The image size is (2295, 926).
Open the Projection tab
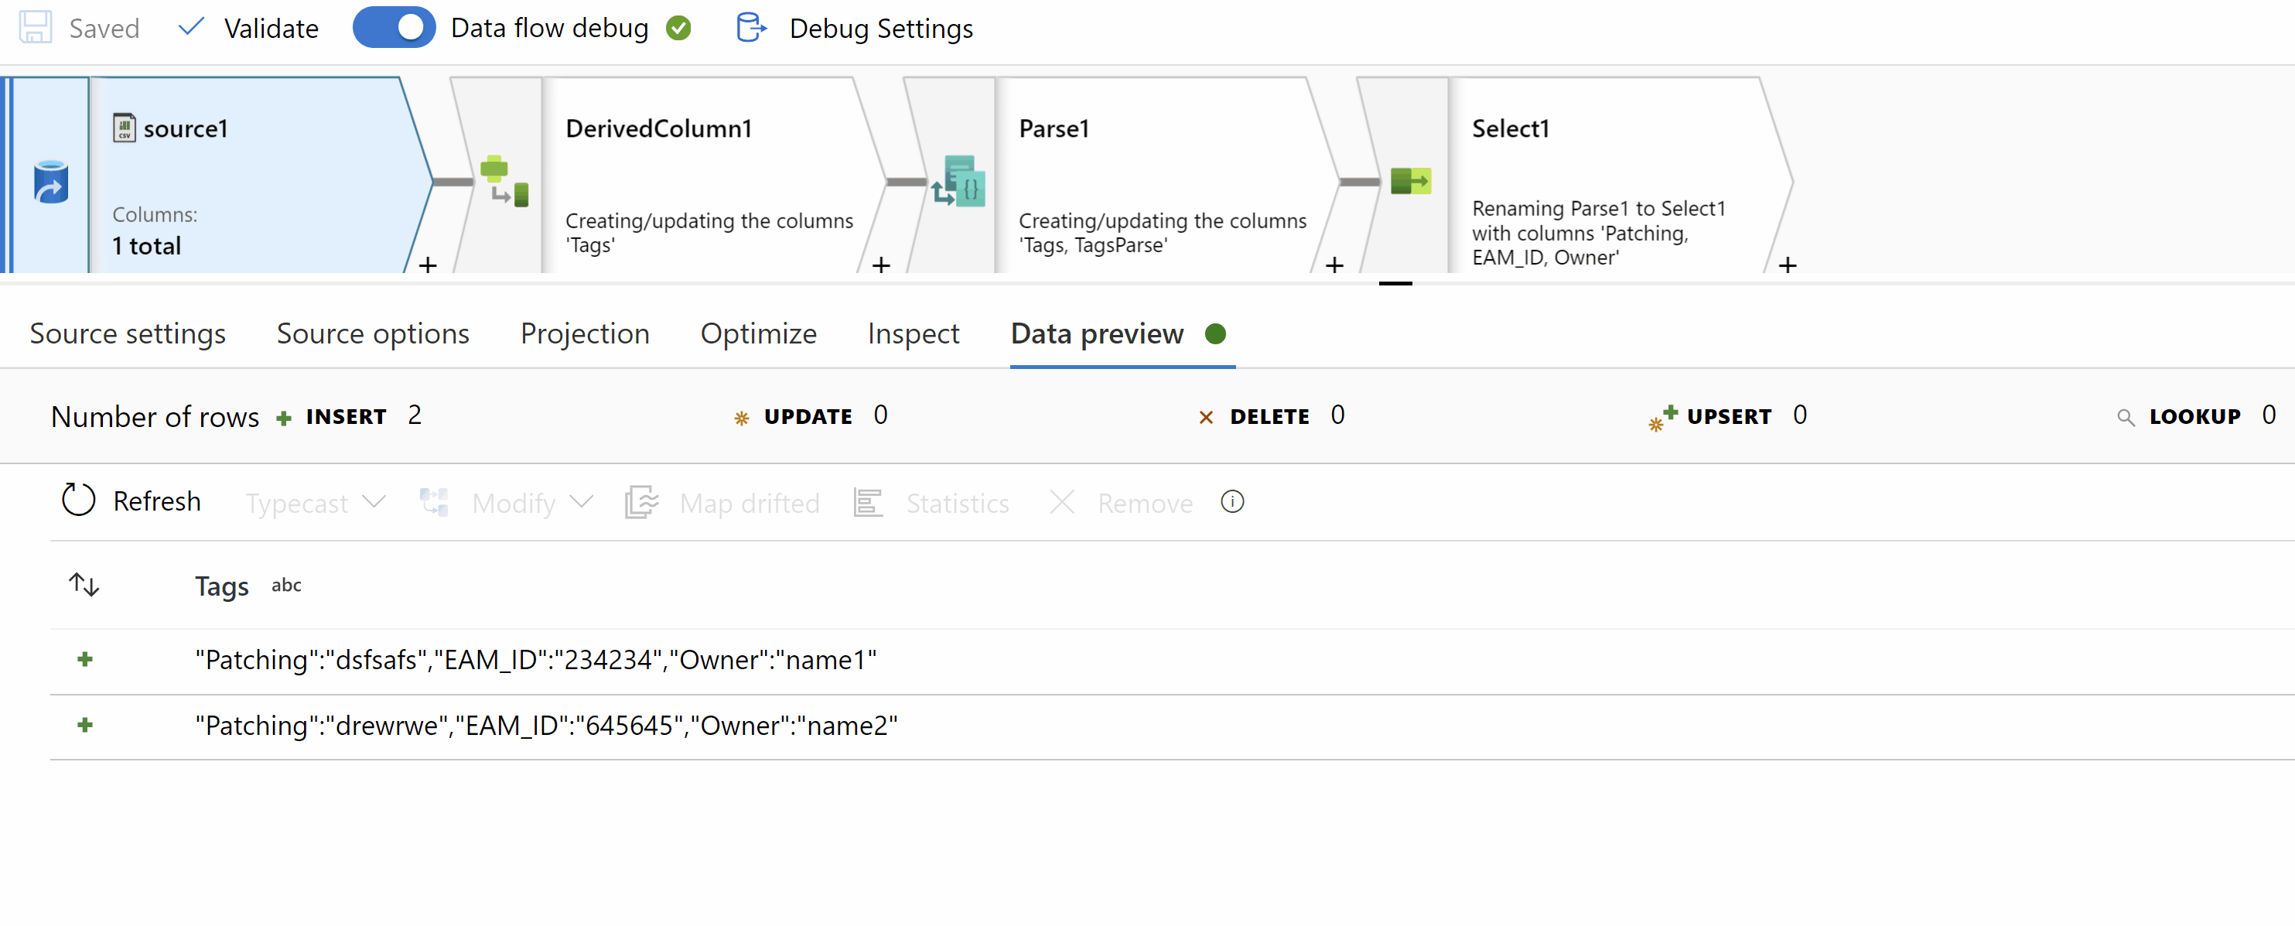(x=585, y=333)
